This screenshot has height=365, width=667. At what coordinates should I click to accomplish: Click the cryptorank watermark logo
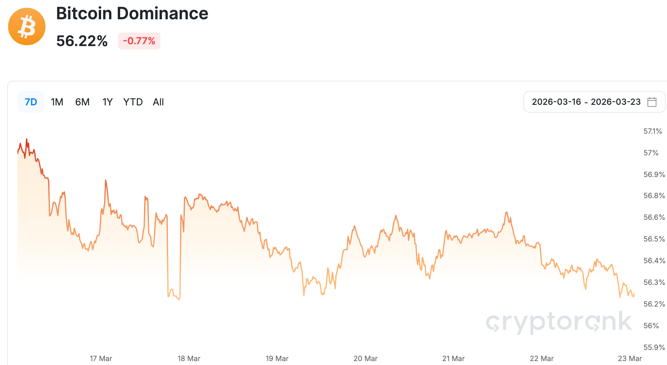(559, 322)
